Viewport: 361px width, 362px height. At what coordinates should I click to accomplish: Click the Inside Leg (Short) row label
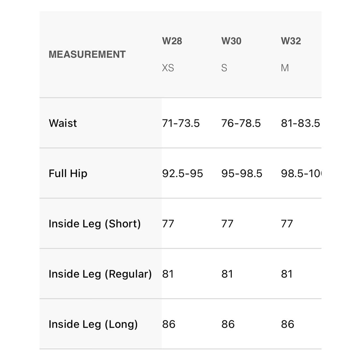[95, 223]
